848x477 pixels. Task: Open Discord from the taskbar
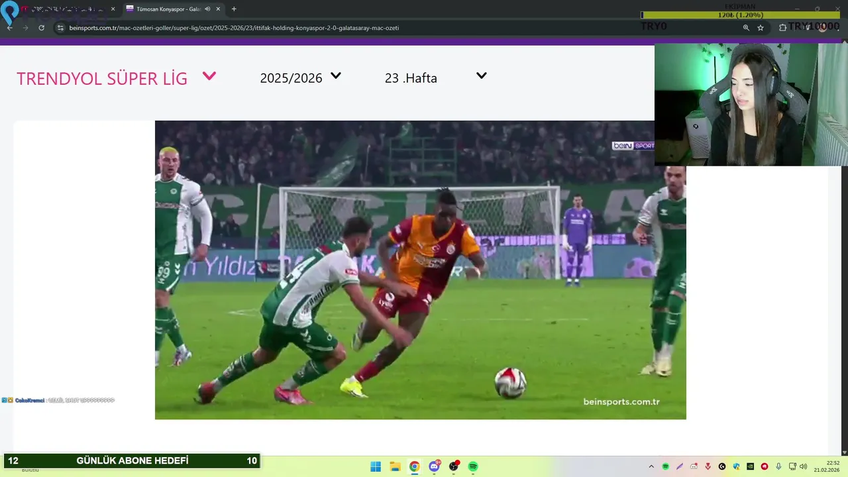click(434, 466)
